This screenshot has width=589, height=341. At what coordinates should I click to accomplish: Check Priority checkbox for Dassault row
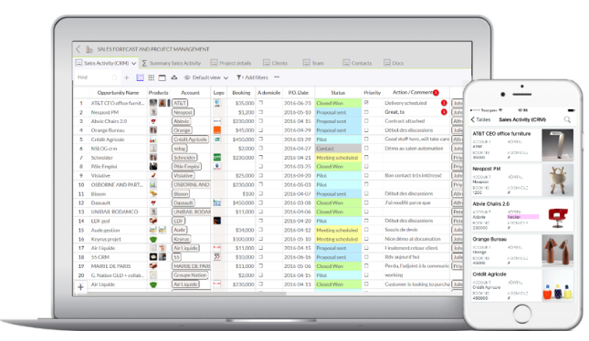coord(366,202)
